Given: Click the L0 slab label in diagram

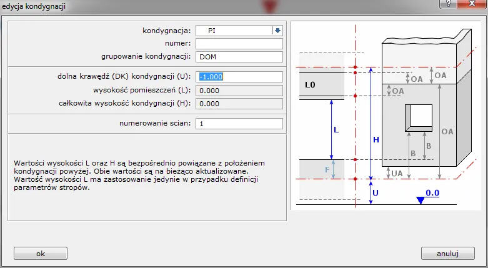Looking at the screenshot, I should click(x=311, y=84).
